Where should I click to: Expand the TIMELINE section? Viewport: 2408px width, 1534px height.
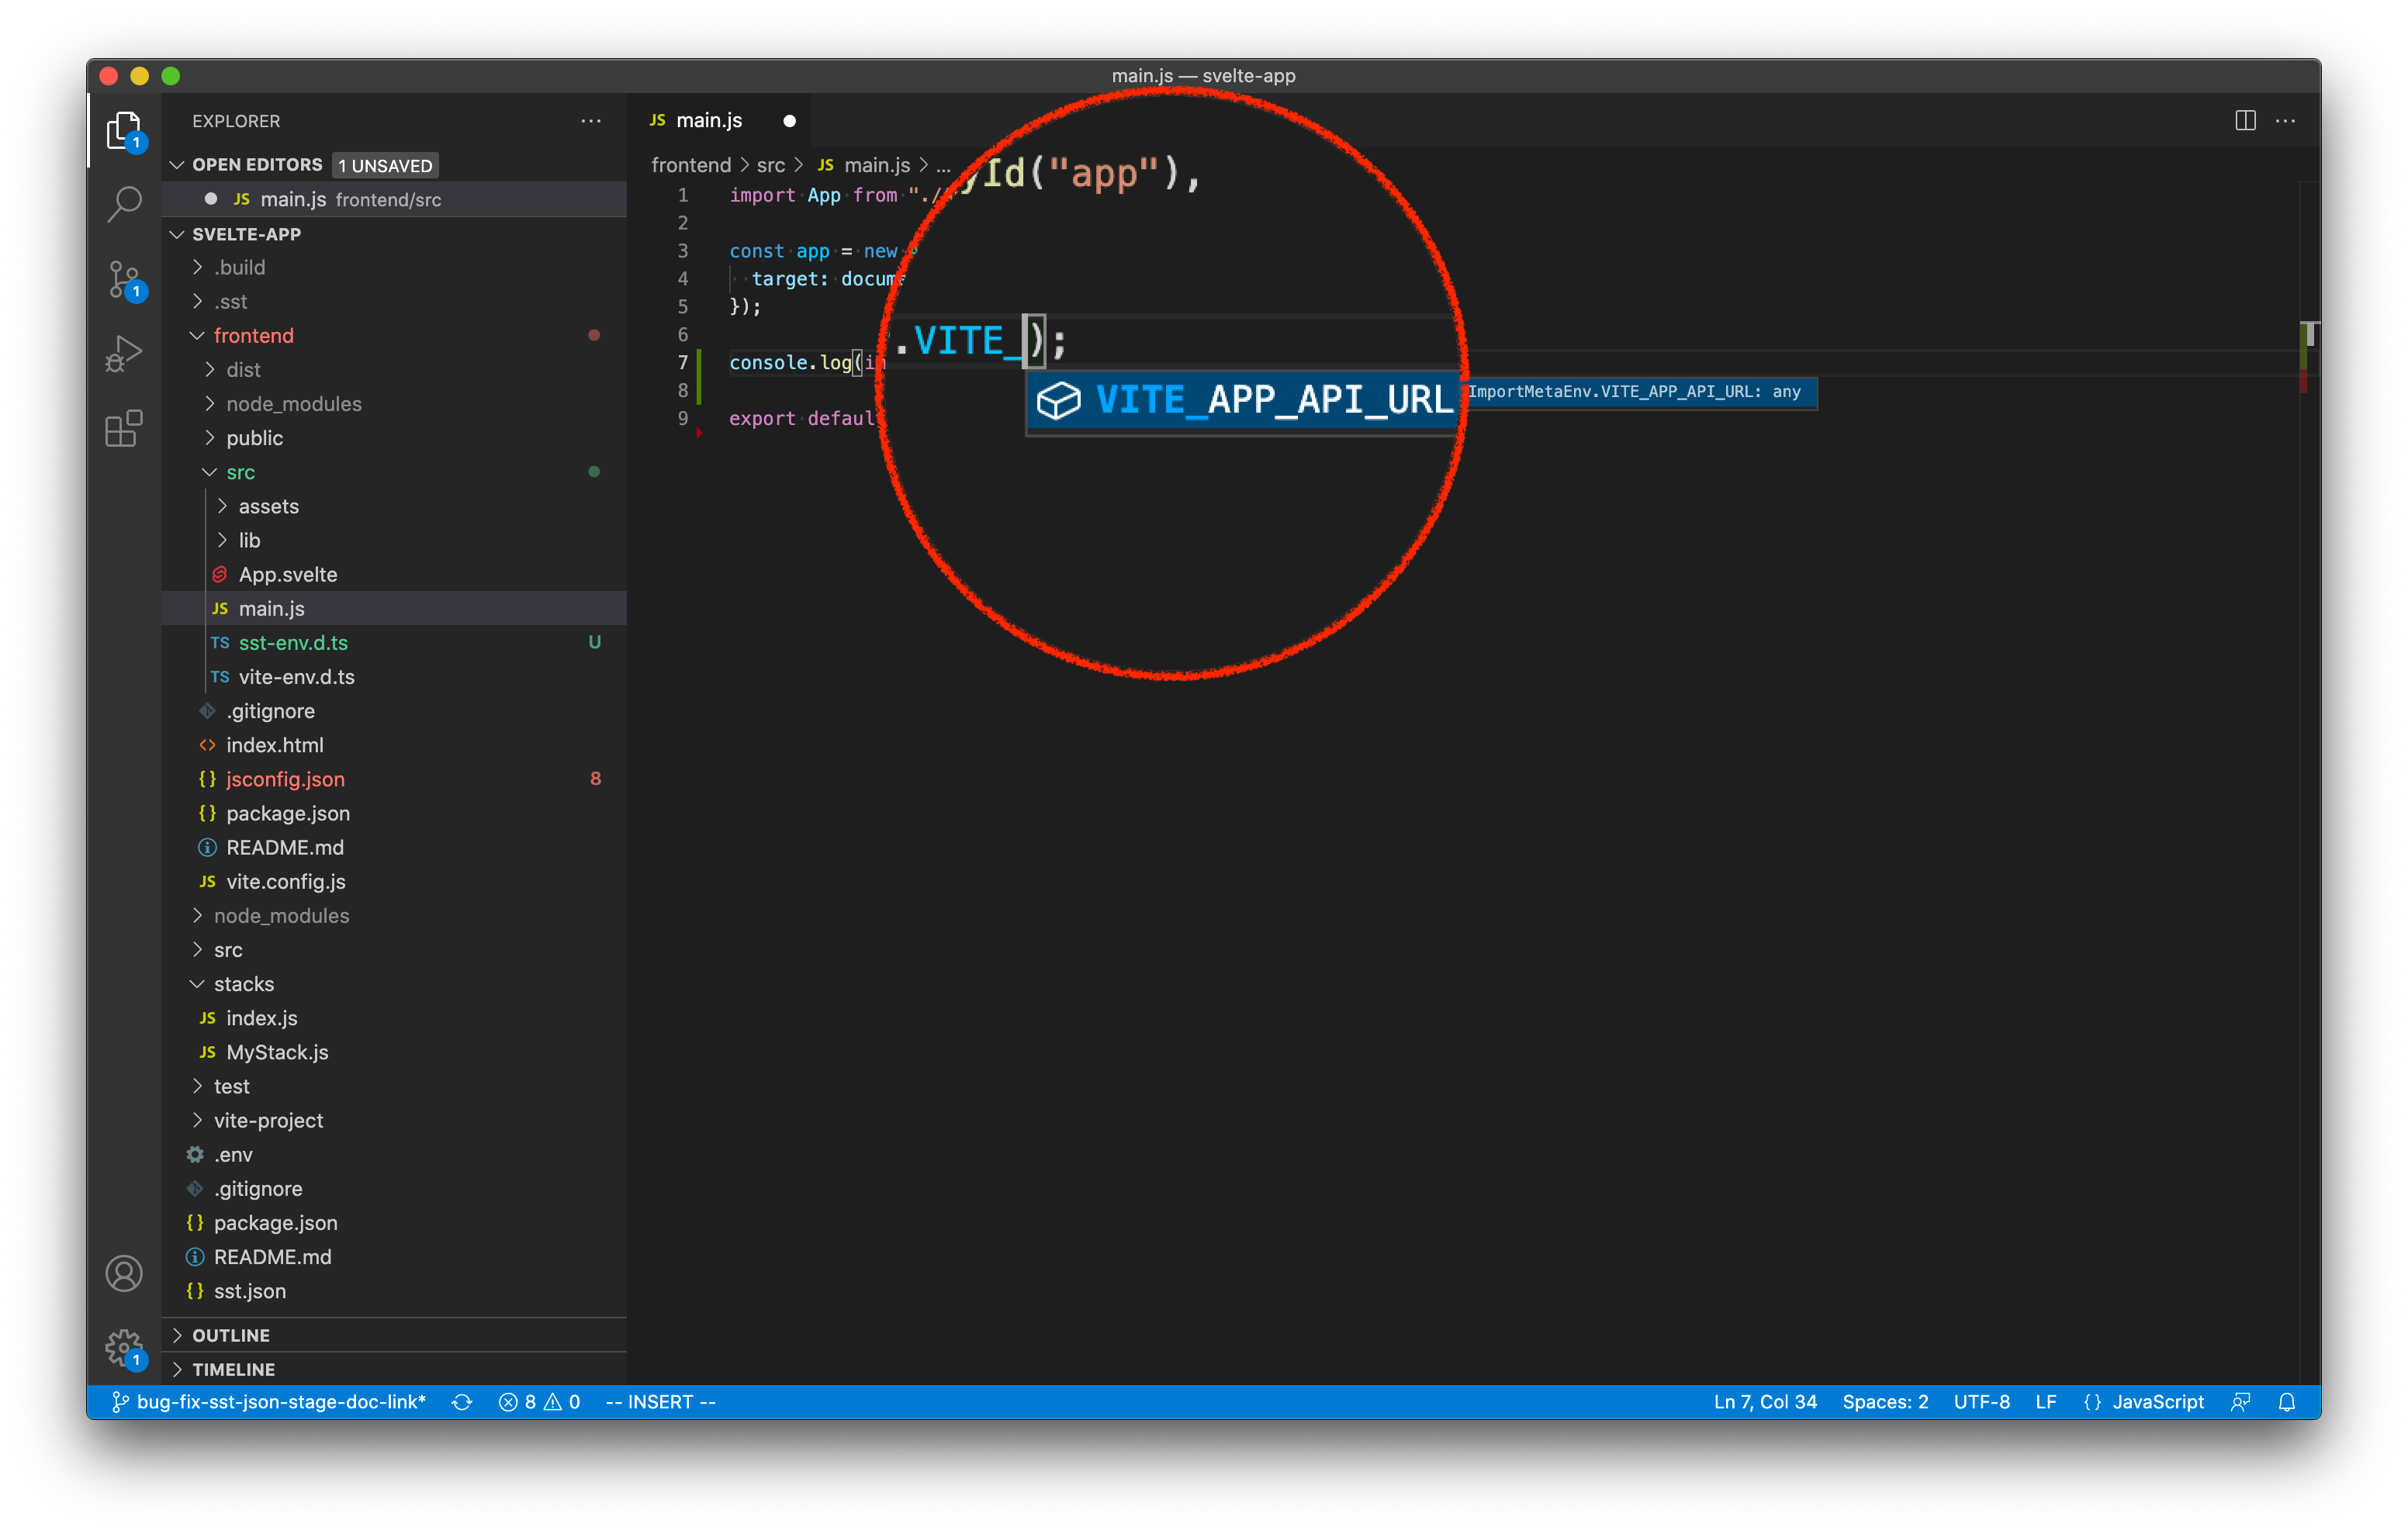234,1369
